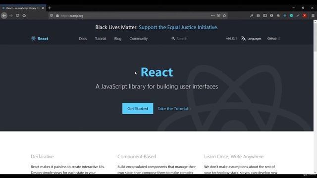Image resolution: width=317 pixels, height=178 pixels.
Task: Click the Learn Once, Write Anywhere heading
Action: (234, 156)
